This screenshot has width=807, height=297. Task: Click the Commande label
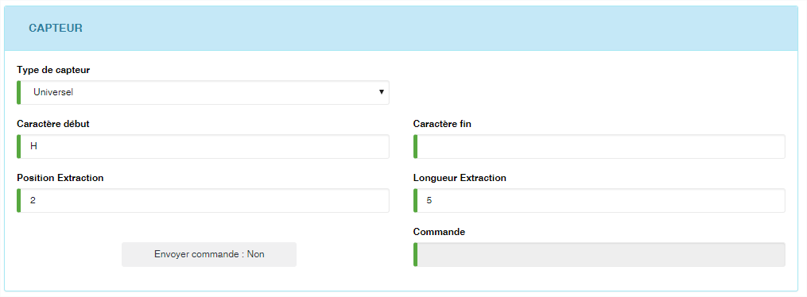[x=439, y=232]
